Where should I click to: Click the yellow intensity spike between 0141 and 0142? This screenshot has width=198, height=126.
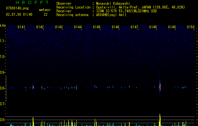(x=33, y=122)
